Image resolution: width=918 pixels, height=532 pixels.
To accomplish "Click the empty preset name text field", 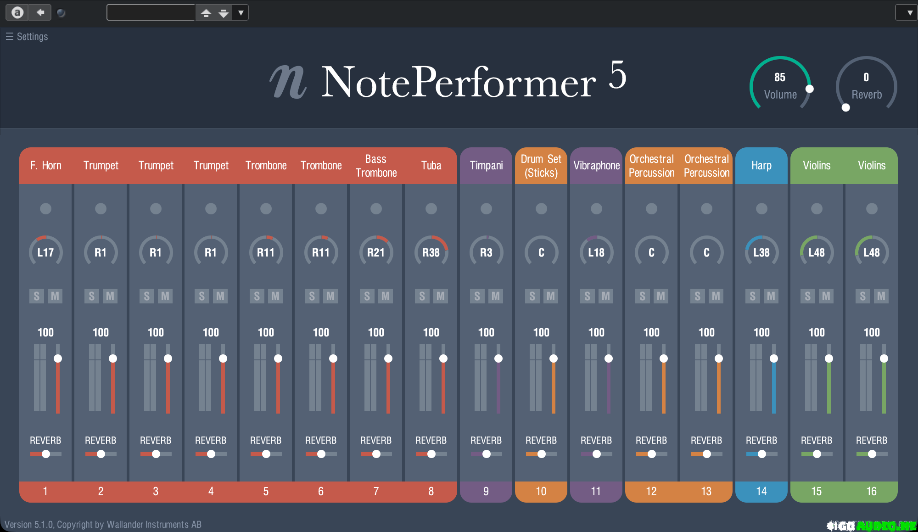I will (151, 13).
